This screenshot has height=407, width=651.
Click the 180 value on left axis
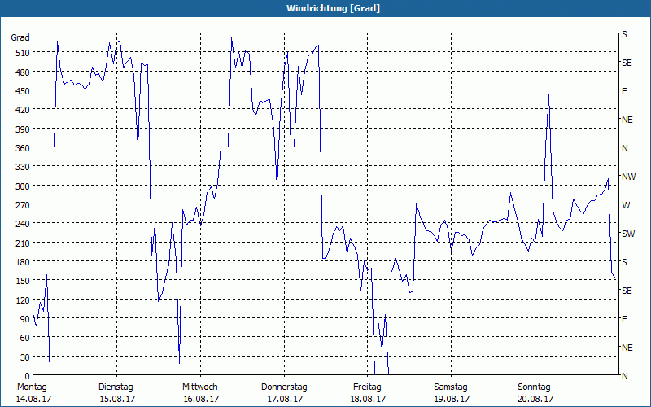click(23, 262)
